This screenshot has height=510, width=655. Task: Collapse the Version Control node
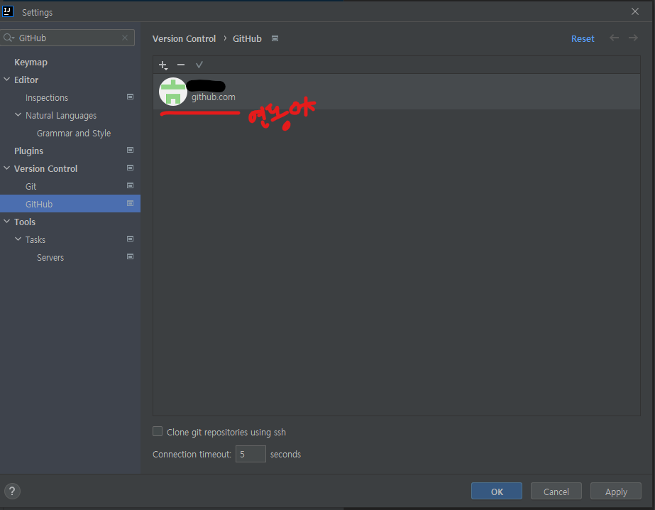click(6, 168)
